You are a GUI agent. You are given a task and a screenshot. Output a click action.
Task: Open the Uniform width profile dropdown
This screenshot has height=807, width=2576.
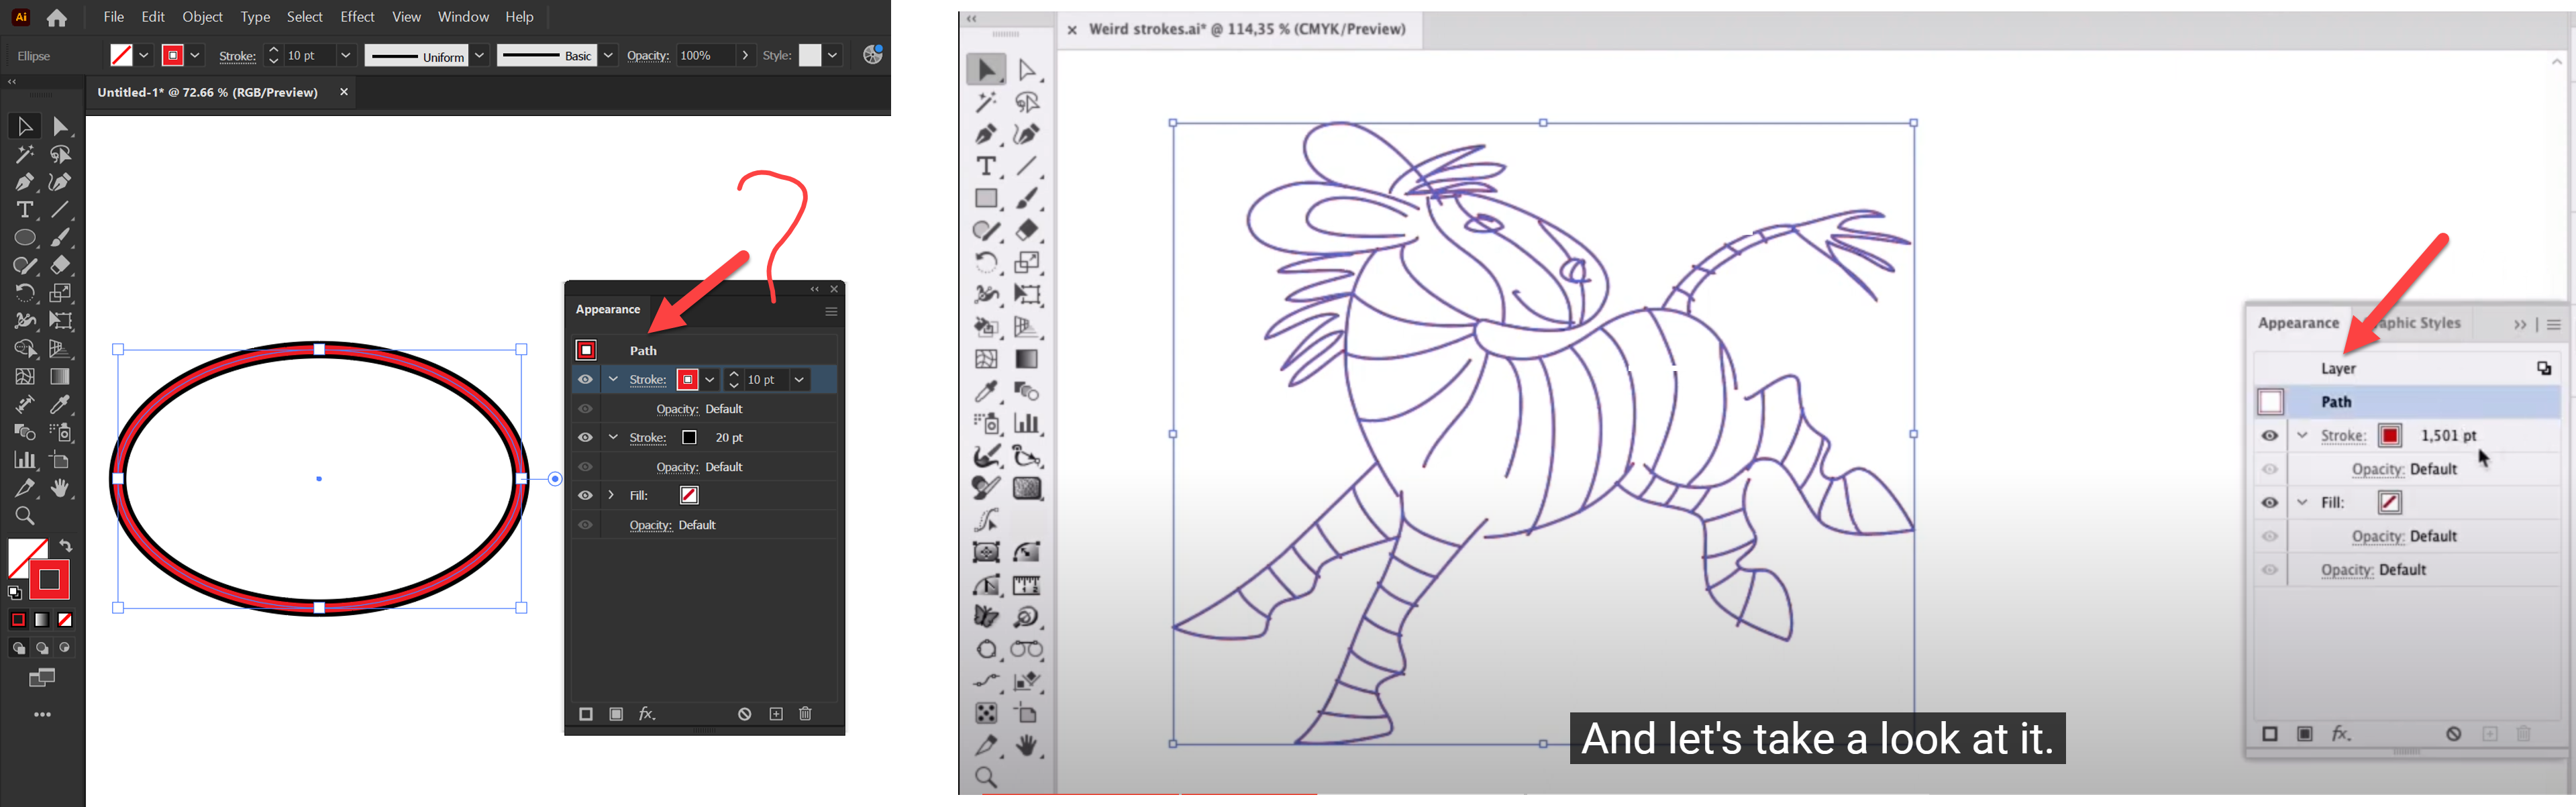[x=479, y=55]
